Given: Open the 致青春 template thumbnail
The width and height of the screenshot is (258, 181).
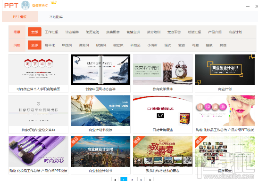Looking at the screenshot, I should pyautogui.click(x=163, y=151).
